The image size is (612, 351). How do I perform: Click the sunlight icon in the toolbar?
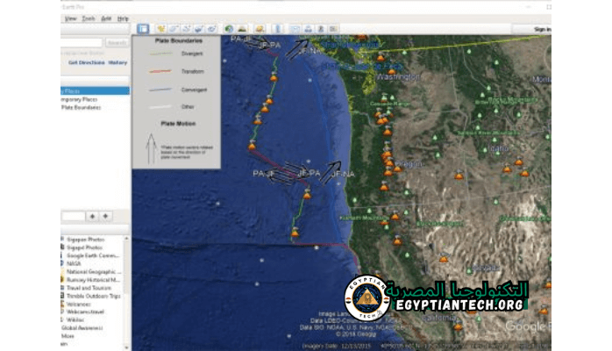(241, 29)
